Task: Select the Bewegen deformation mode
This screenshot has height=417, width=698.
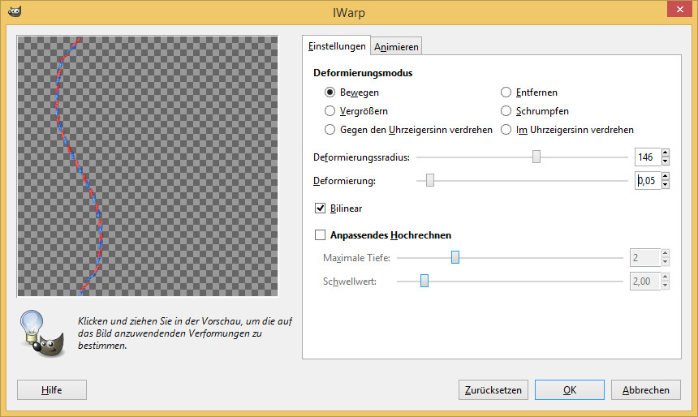Action: pyautogui.click(x=330, y=92)
